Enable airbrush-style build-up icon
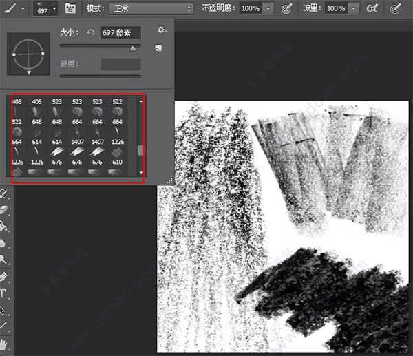The image size is (413, 356). tap(372, 8)
